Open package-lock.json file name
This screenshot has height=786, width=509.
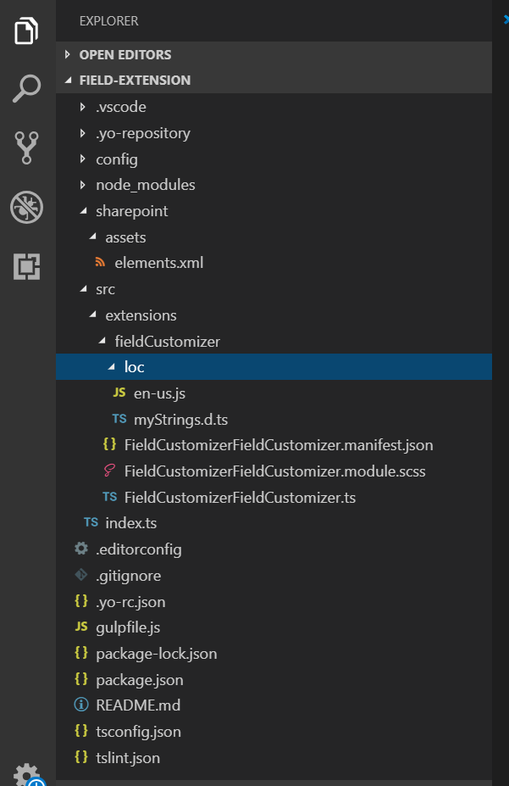point(157,654)
